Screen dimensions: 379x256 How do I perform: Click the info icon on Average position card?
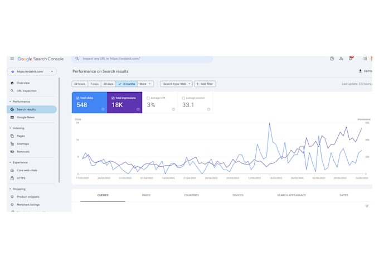208,109
